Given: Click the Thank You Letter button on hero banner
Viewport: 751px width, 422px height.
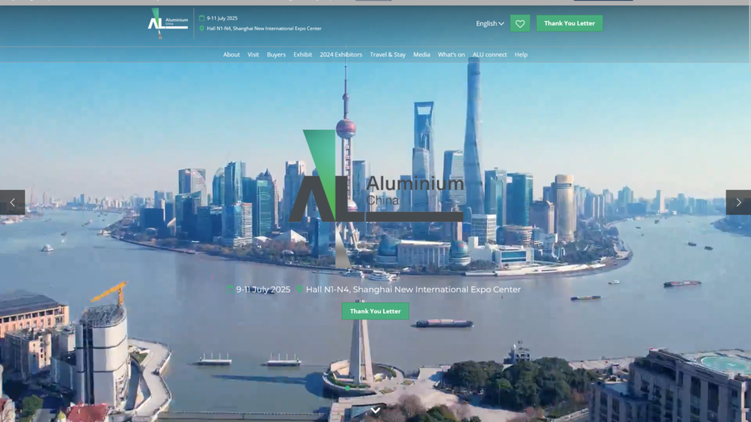Looking at the screenshot, I should pos(375,311).
